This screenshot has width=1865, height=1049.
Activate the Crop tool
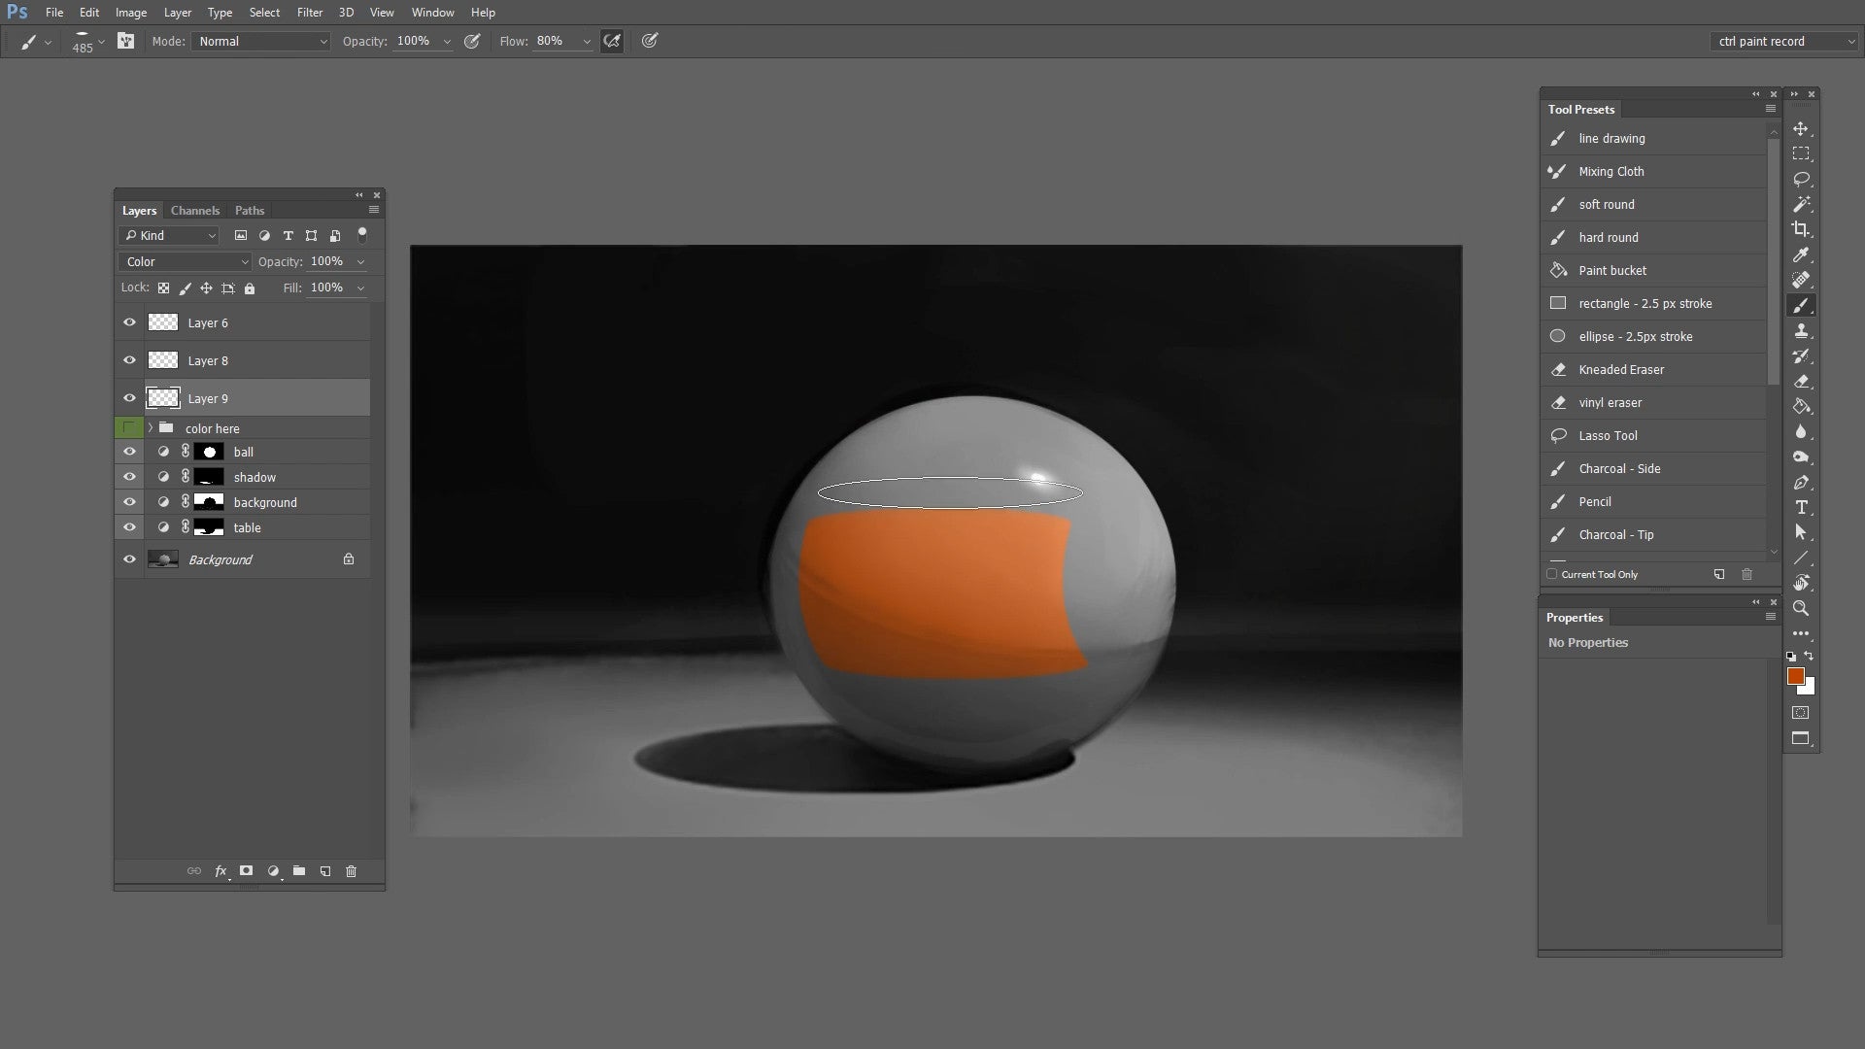[x=1802, y=229]
